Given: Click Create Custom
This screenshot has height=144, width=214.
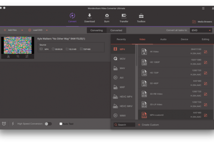Looking at the screenshot, I should [x=148, y=125].
